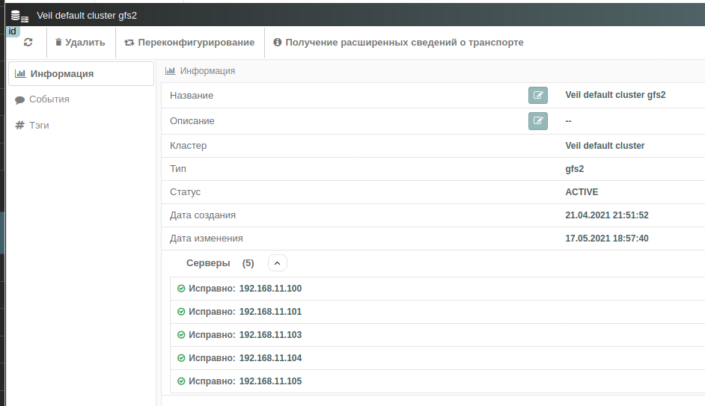Screen dimensions: 705x406
Task: Click status check icon for 192.168.11.103
Action: coord(181,334)
